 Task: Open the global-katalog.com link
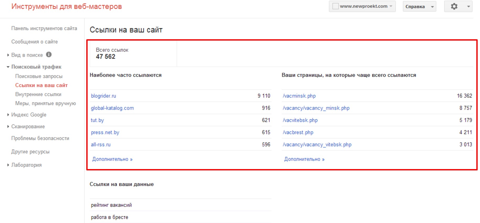point(112,108)
